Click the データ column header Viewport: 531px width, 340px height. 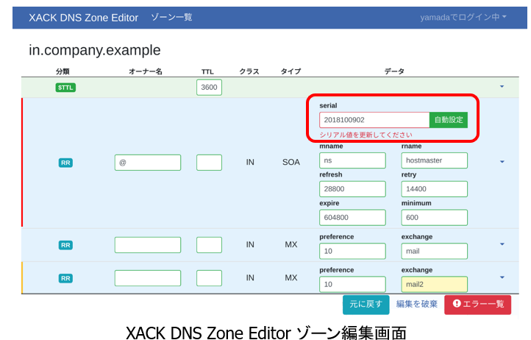(x=394, y=71)
